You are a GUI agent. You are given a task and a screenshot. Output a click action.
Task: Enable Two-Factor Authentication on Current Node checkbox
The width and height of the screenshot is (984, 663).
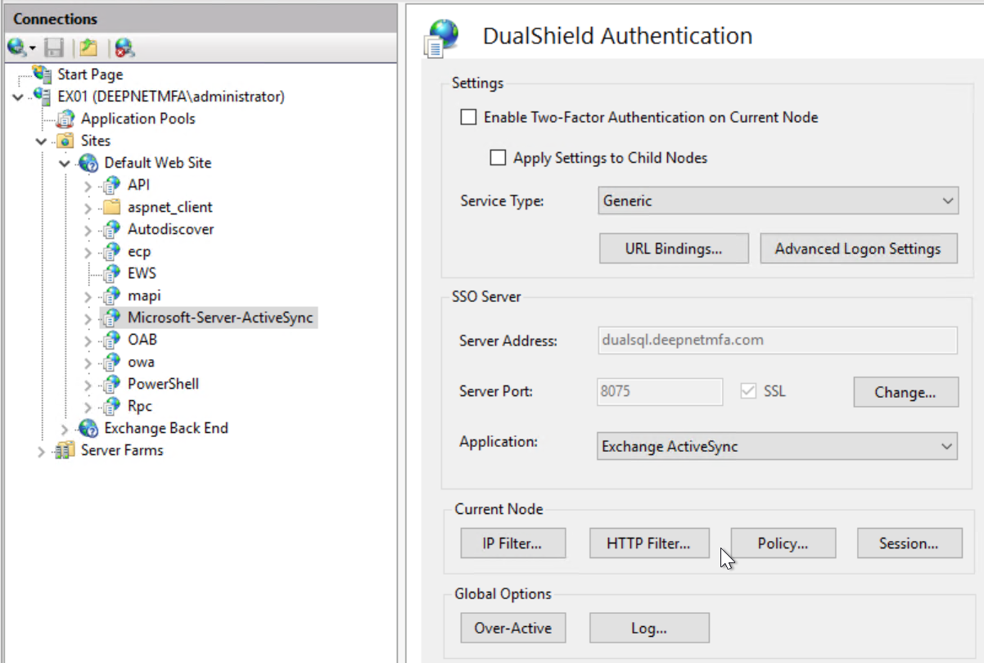point(468,117)
